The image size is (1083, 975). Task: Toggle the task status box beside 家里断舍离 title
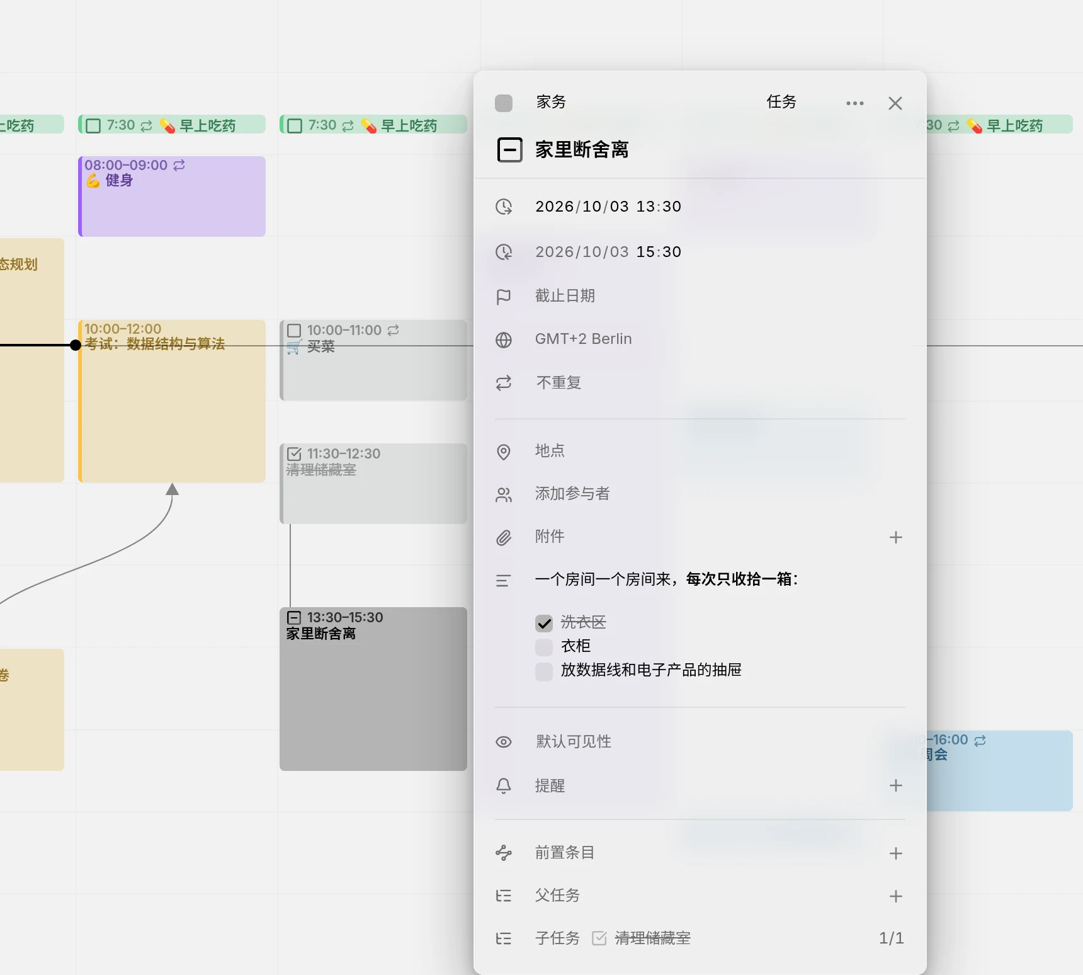[x=509, y=150]
